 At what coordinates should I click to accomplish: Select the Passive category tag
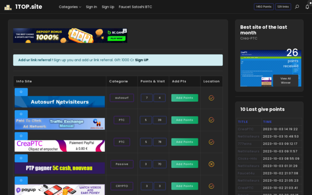122,164
